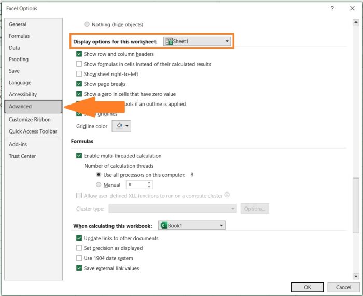The image size is (363, 296).
Task: Uncheck Show row and column headers
Action: [79, 54]
